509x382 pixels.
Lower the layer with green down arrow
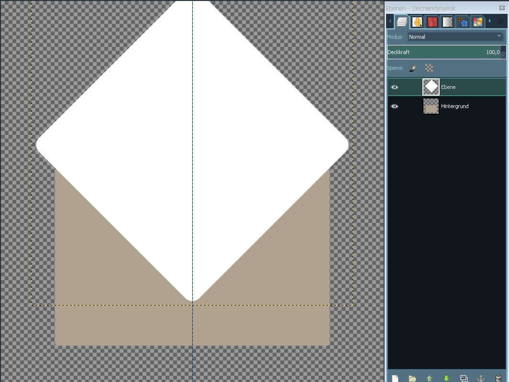click(x=446, y=378)
